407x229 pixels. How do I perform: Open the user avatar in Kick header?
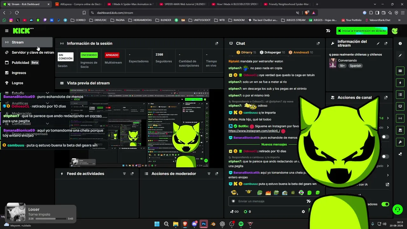click(395, 31)
